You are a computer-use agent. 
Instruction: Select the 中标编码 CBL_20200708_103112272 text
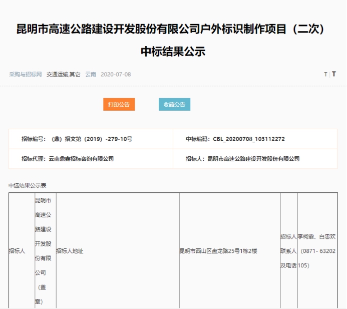(235, 139)
